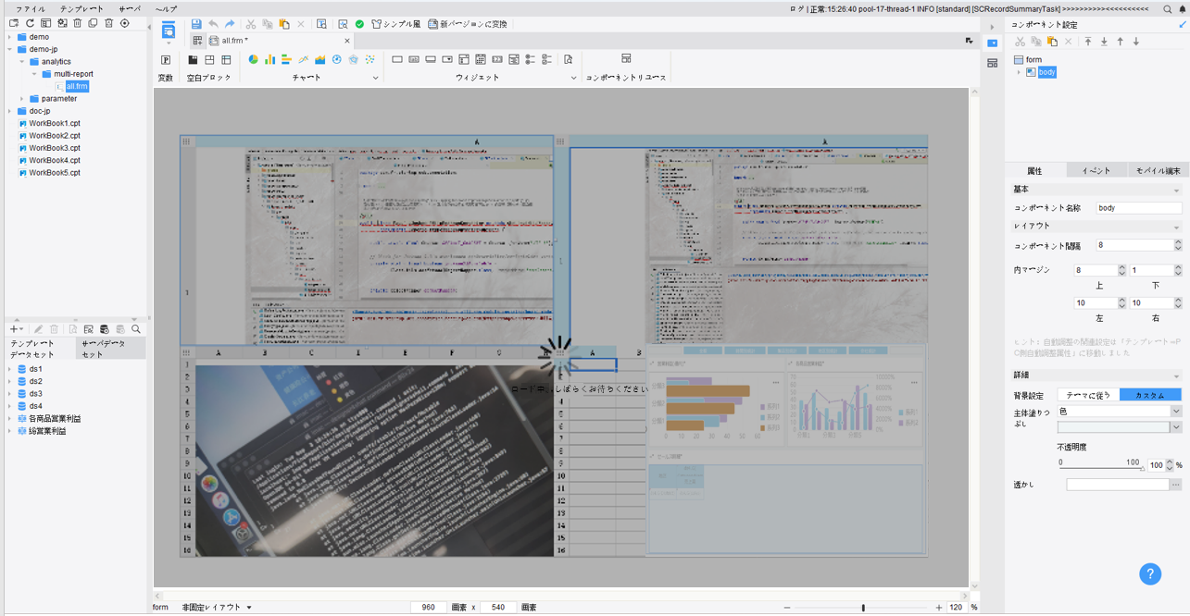Click the parameter P icon above 変数
The width and height of the screenshot is (1190, 616).
tap(166, 60)
